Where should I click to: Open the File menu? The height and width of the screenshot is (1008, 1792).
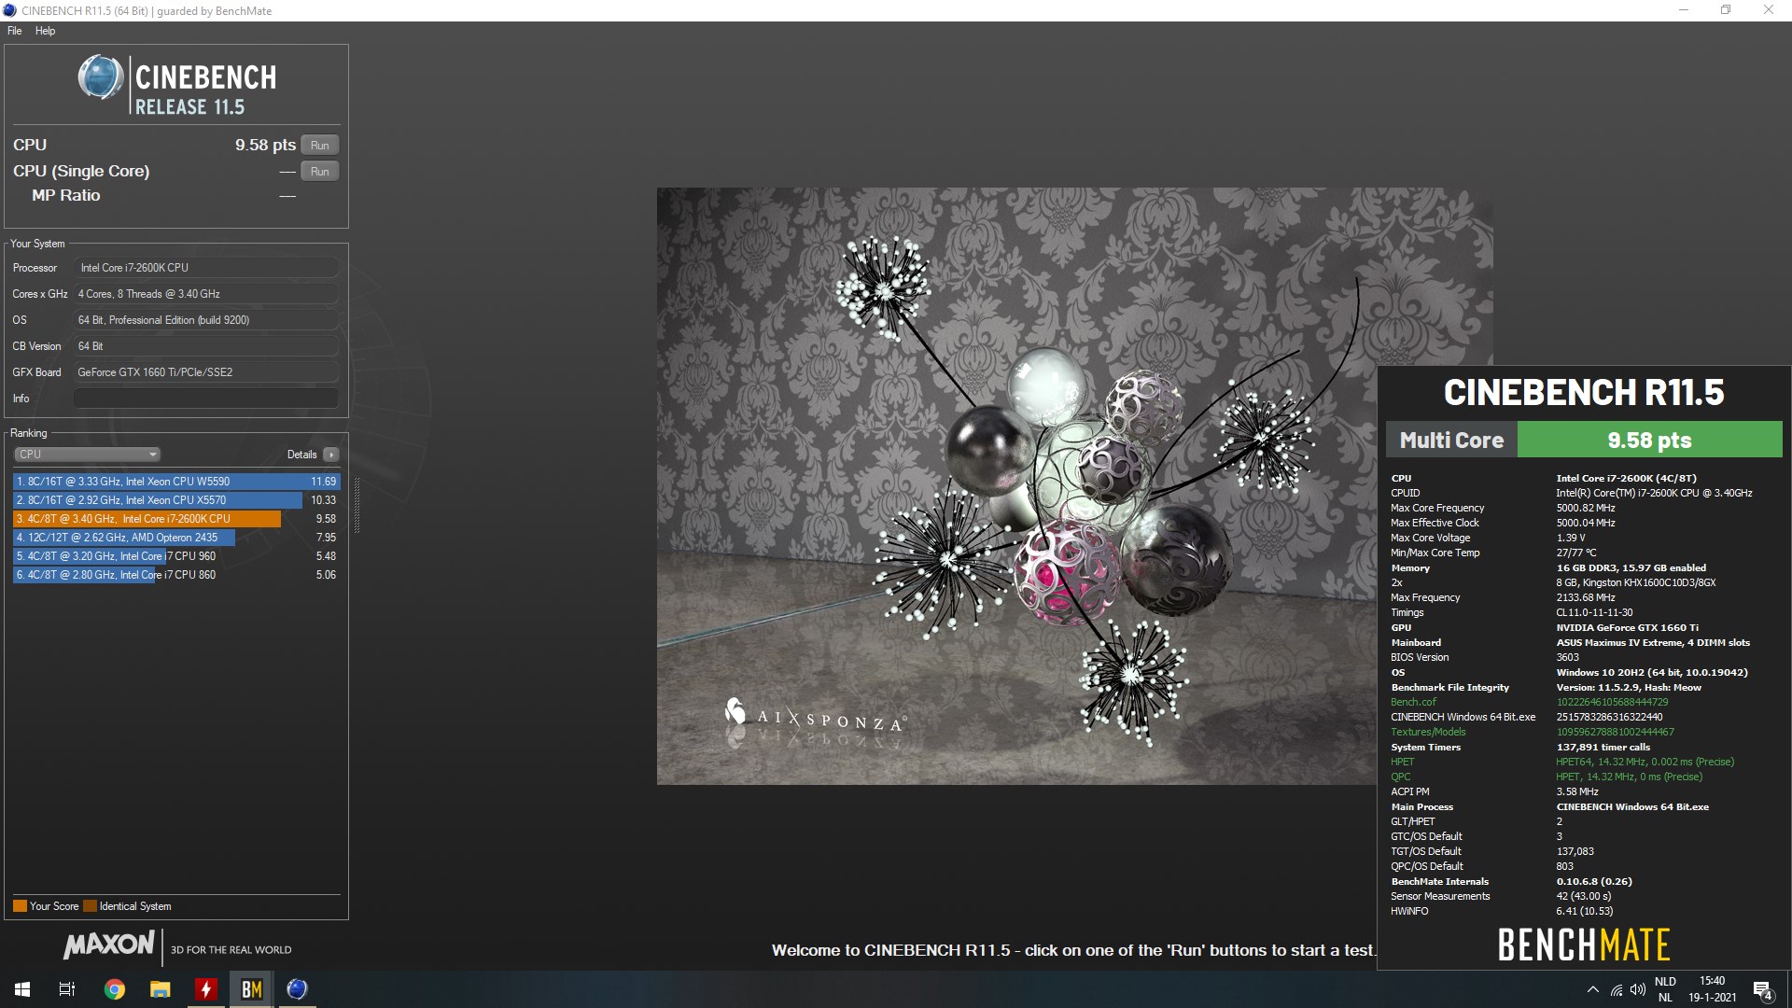pyautogui.click(x=15, y=31)
